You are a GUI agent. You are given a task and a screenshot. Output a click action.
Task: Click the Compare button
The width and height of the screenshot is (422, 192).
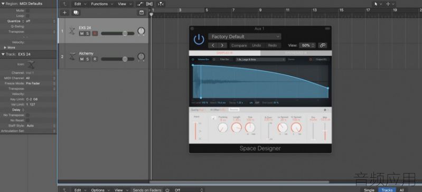click(x=239, y=45)
